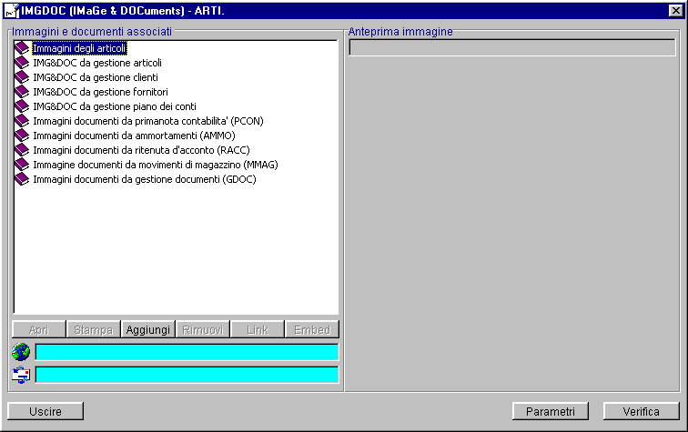Click book icon beside the PCON entry
The width and height of the screenshot is (688, 432).
coord(22,121)
